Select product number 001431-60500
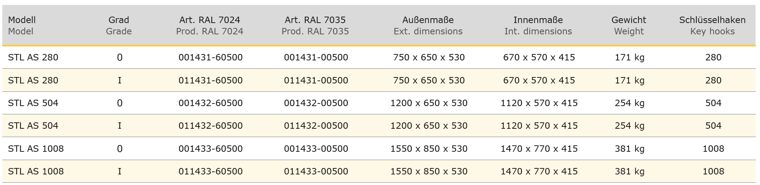 tap(211, 57)
